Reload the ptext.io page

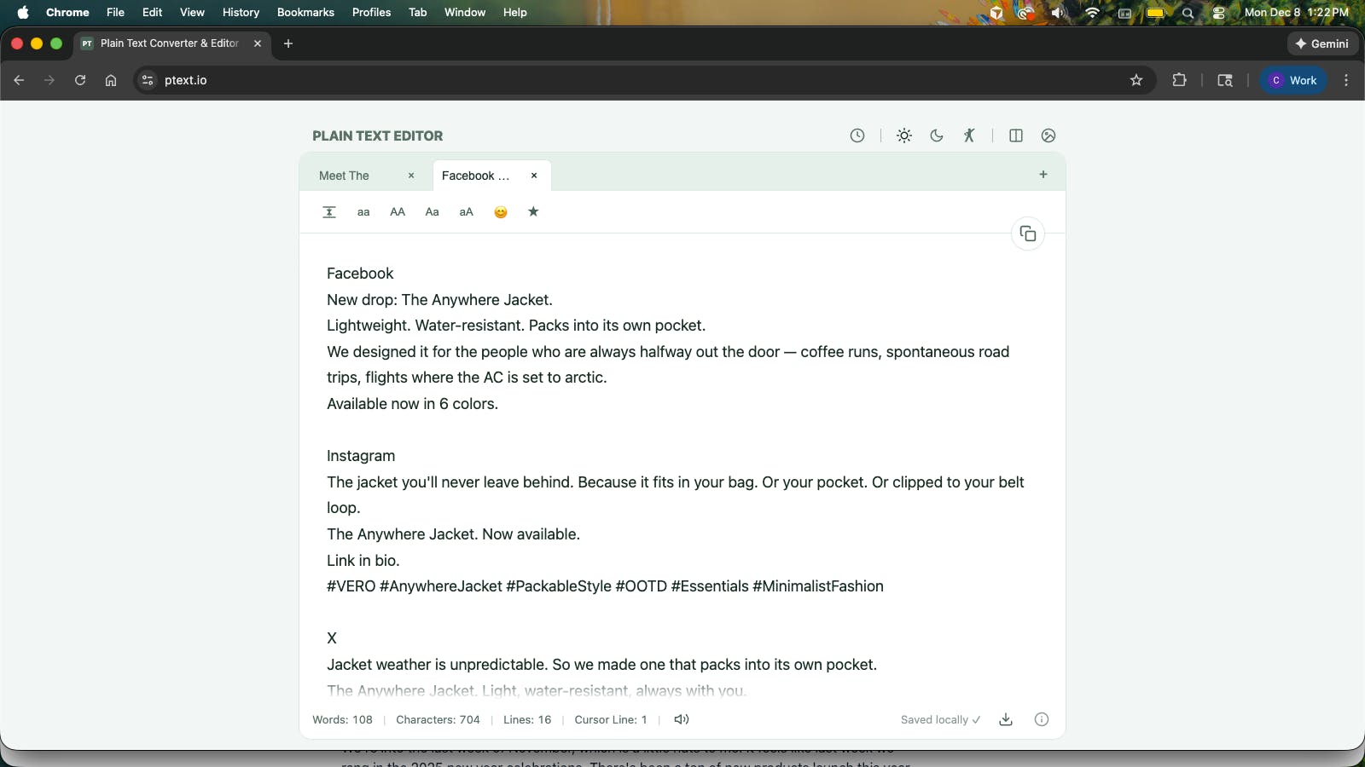click(80, 80)
